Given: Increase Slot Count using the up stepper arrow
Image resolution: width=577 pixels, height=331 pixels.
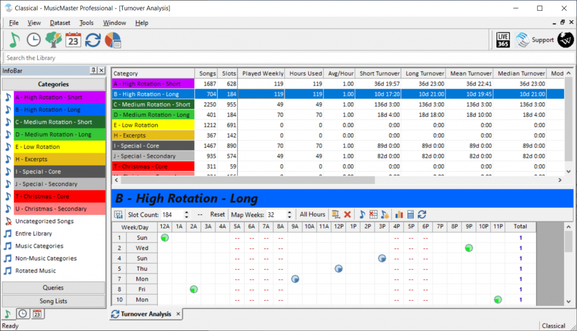Looking at the screenshot, I should pyautogui.click(x=187, y=212).
